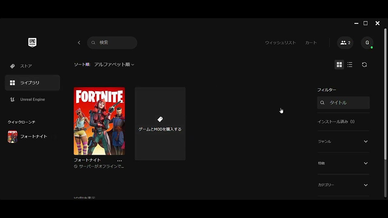Close the Epic Games launcher window
Image resolution: width=388 pixels, height=218 pixels.
(x=377, y=23)
